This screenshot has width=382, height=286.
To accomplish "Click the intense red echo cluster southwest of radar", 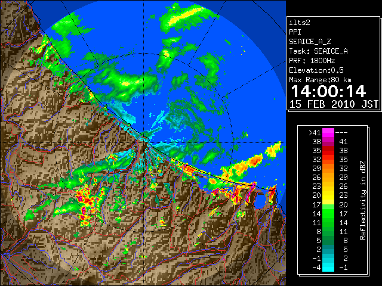I will 87,204.
